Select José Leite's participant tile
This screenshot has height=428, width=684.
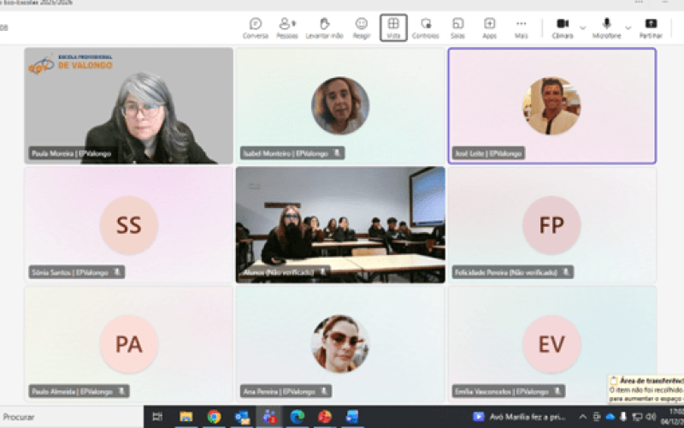[551, 105]
